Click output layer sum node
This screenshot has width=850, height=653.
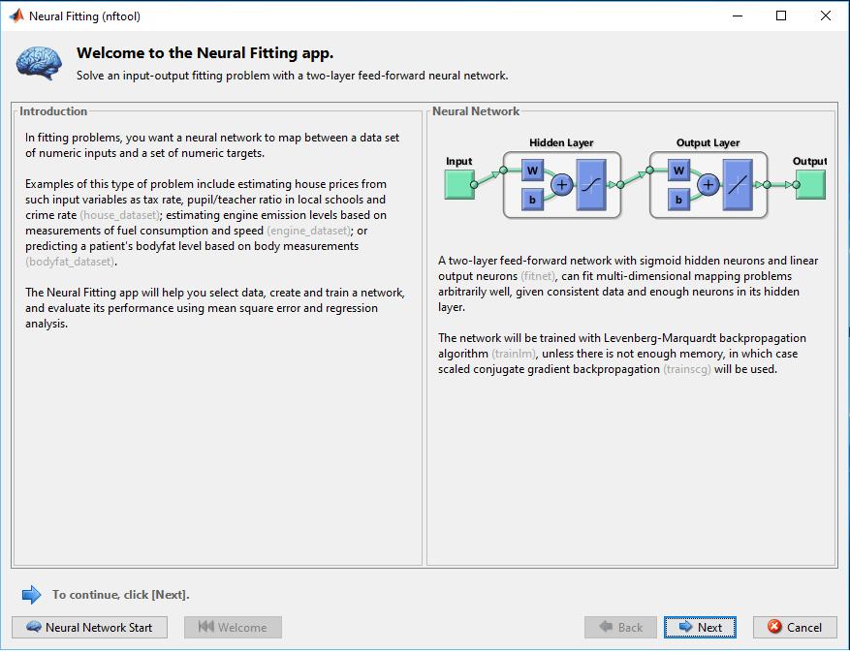point(708,185)
